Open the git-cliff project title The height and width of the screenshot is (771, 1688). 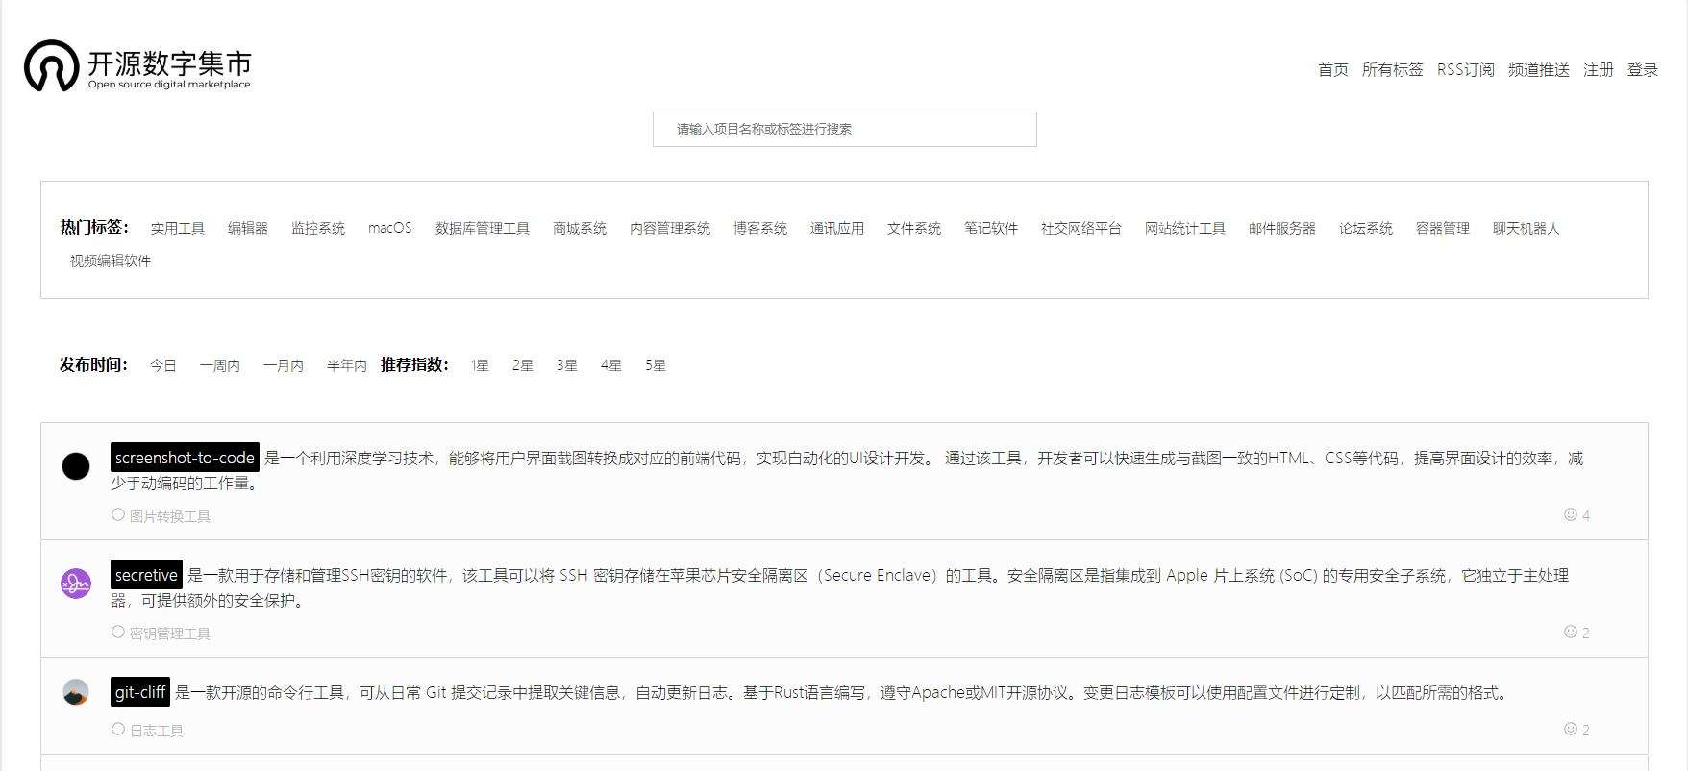tap(140, 692)
